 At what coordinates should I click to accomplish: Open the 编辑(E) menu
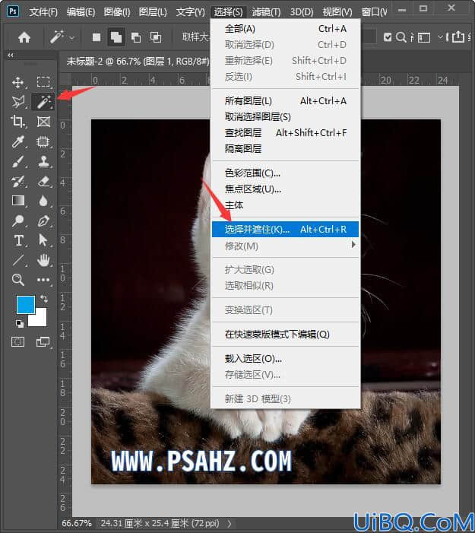(x=81, y=12)
